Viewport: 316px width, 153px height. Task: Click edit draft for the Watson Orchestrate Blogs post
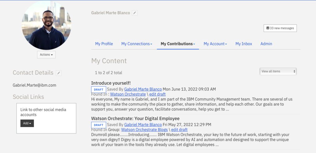pos(179,130)
